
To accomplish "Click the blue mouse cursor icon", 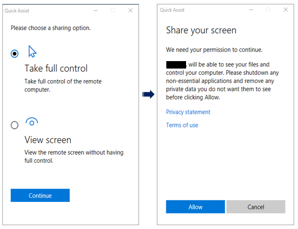I will [33, 52].
